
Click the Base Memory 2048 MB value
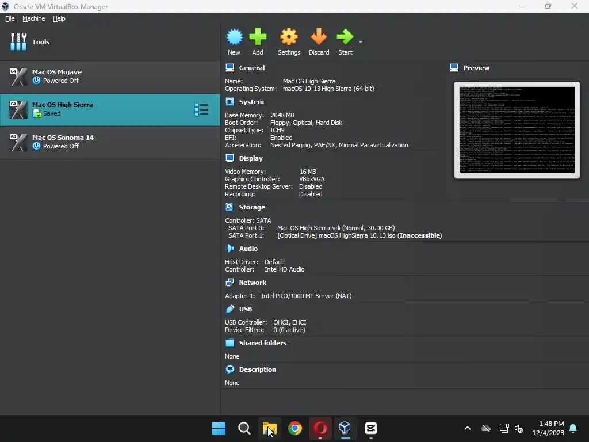coord(282,115)
